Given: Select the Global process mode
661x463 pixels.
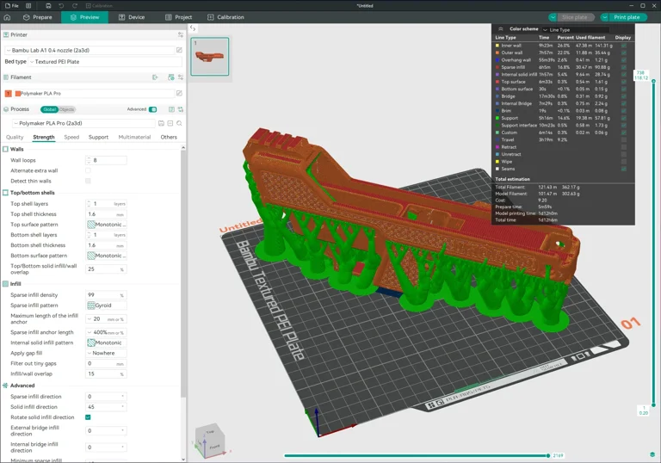Looking at the screenshot, I should coord(49,109).
